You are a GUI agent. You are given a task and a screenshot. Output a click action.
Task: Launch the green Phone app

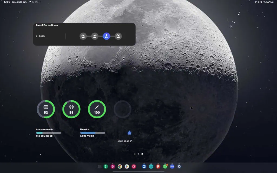[x=106, y=167]
